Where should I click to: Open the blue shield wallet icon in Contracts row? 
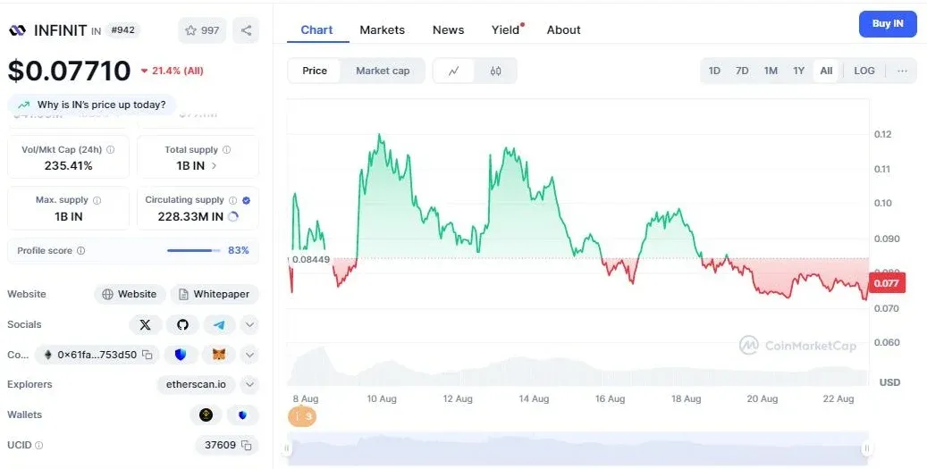pos(181,355)
